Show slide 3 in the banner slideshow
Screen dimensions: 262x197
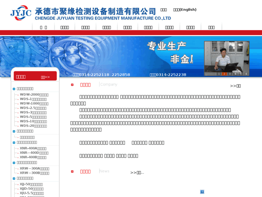[x=230, y=74]
